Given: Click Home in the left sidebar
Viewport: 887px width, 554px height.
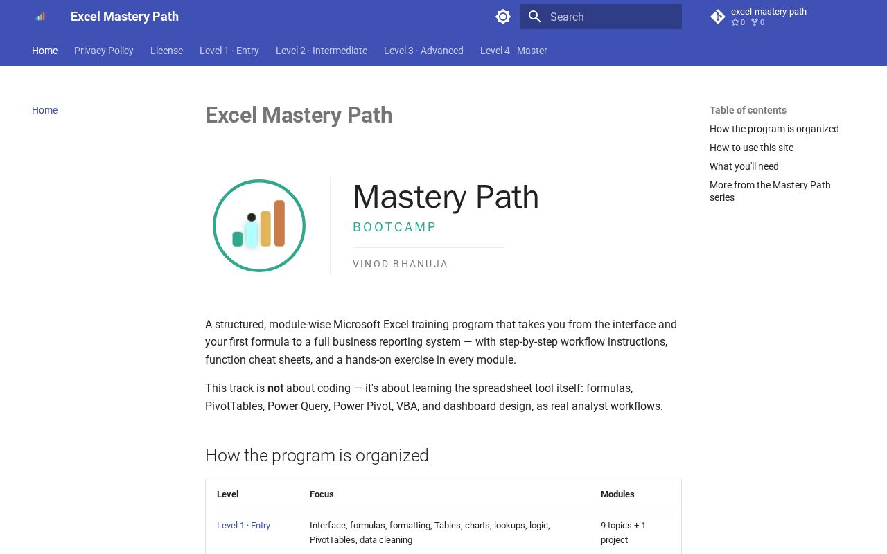Looking at the screenshot, I should tap(45, 110).
